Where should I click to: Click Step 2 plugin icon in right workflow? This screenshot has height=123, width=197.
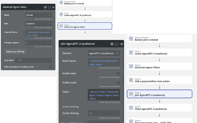[131, 66]
